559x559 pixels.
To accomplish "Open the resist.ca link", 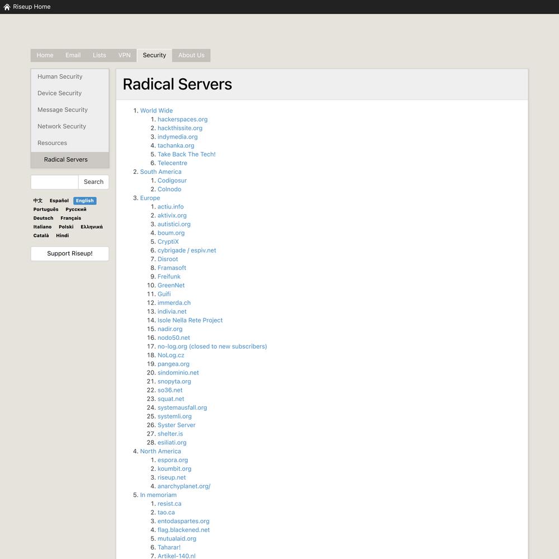I will point(170,504).
